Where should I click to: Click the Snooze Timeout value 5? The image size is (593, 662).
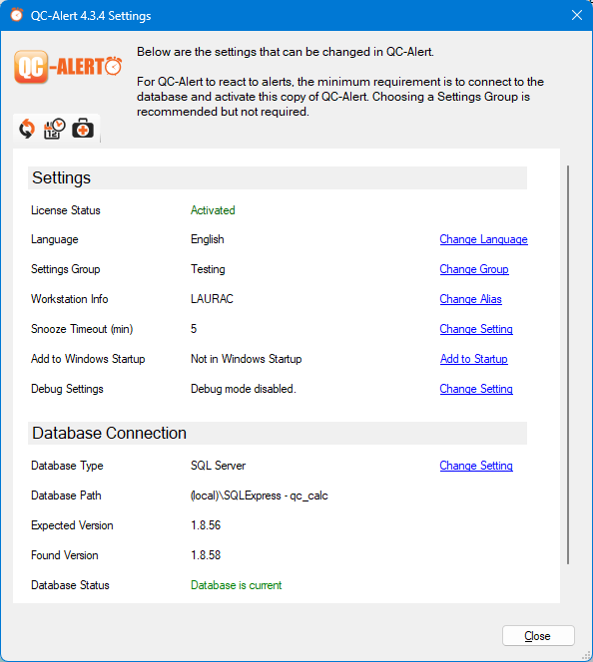[x=194, y=329]
